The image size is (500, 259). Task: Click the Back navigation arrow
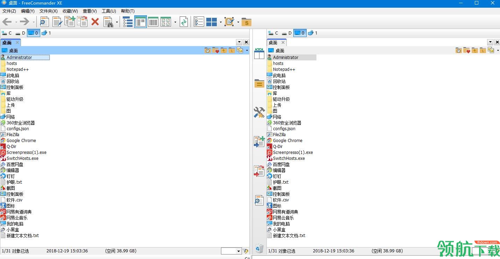[7, 22]
